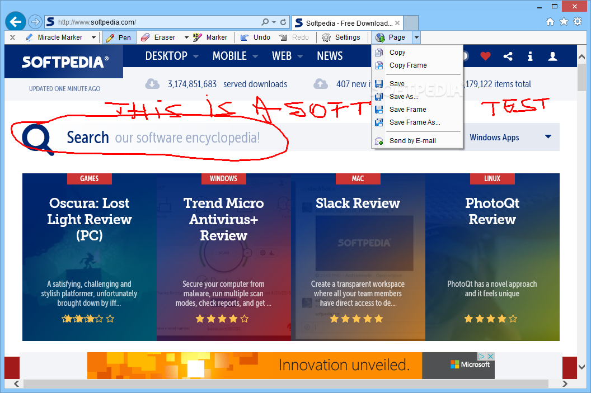591x393 pixels.
Task: Open the Windows Apps category dropdown
Action: point(511,137)
